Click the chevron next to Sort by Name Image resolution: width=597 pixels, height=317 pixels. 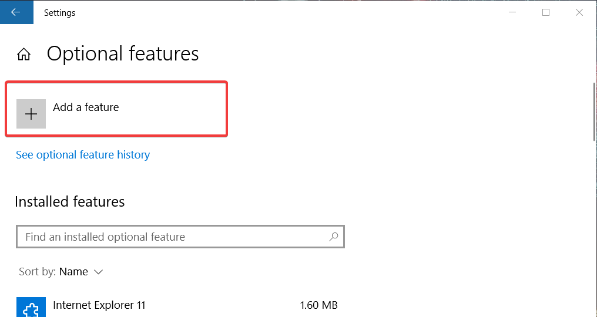[x=98, y=272]
